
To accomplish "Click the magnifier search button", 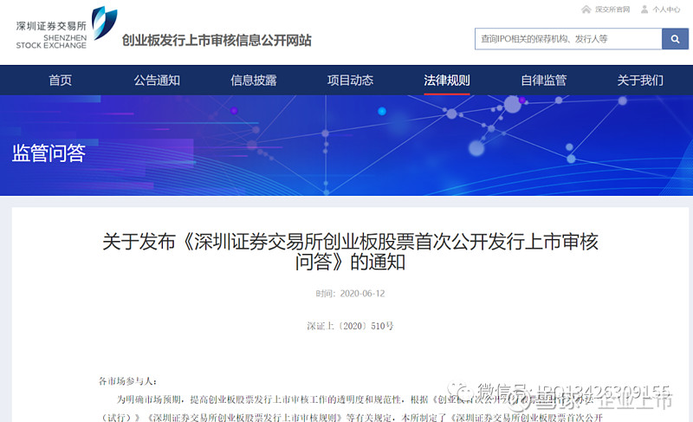I will pos(675,39).
